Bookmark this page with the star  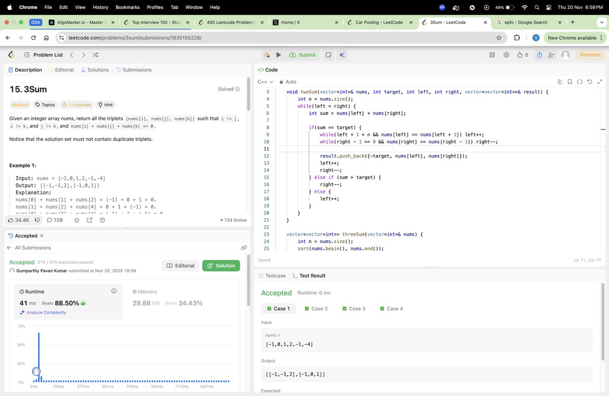tap(499, 38)
